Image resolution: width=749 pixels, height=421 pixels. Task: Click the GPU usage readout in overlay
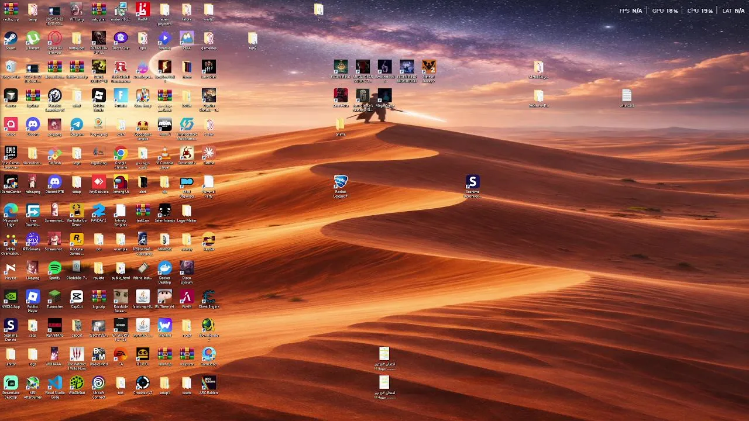click(x=665, y=11)
